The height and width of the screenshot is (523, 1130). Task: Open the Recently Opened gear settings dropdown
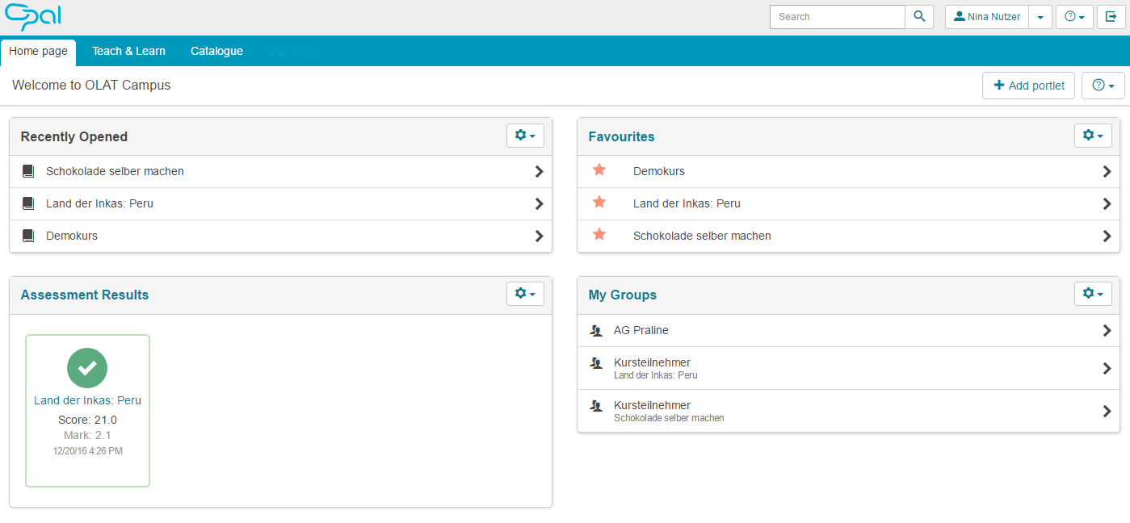tap(525, 136)
